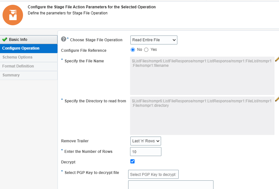The height and width of the screenshot is (189, 279).
Task: Click the heading Configure the Stage File Action Parameters
Action: click(x=92, y=7)
